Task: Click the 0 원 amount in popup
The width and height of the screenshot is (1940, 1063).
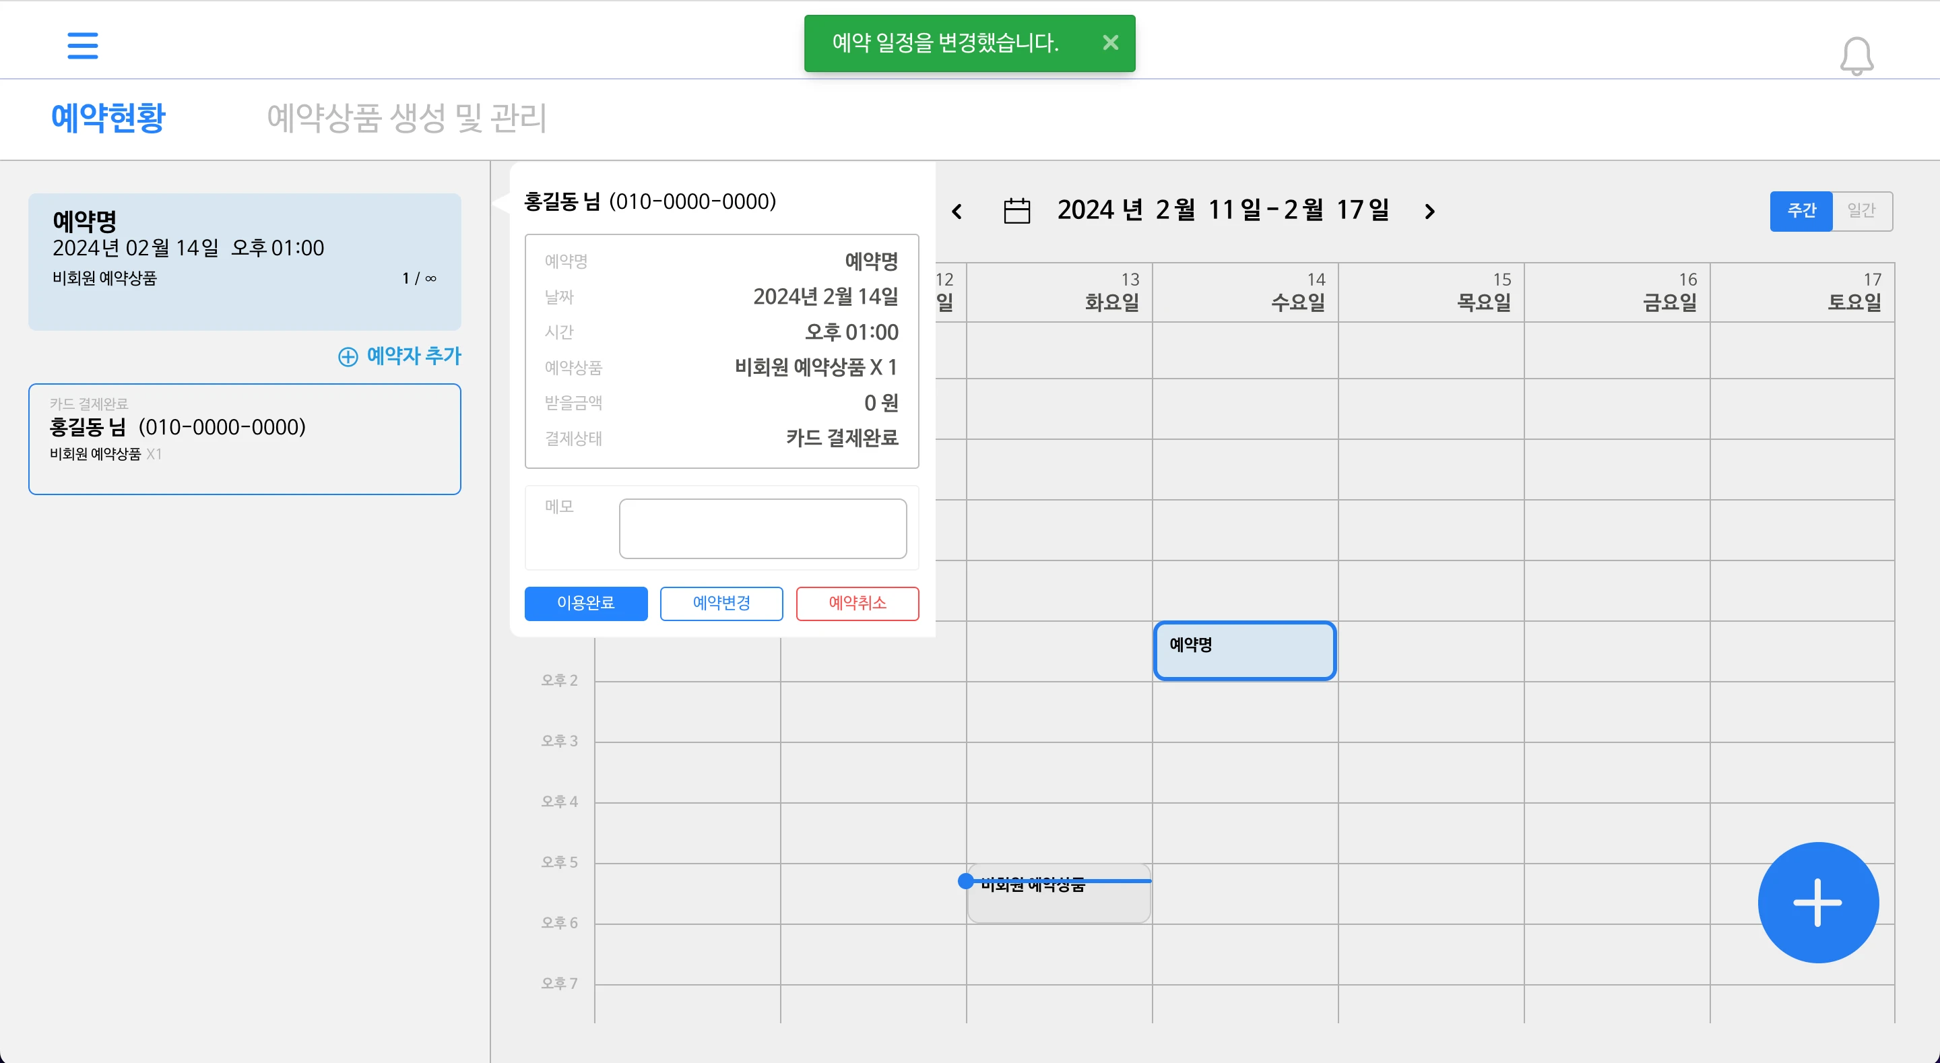Action: pos(881,403)
